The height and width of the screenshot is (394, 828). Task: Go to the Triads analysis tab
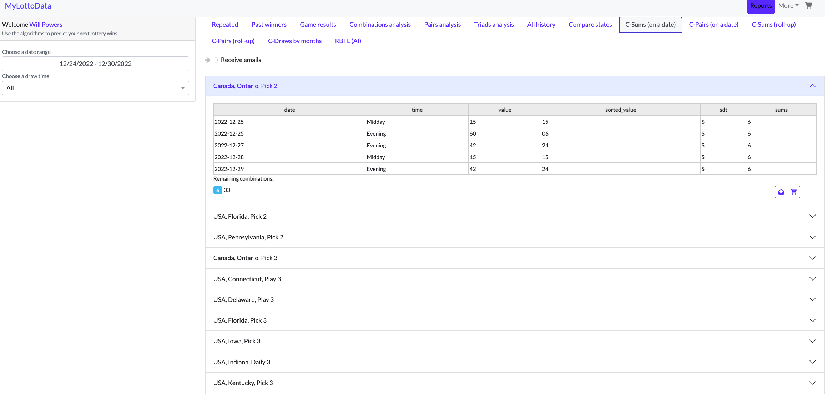point(494,25)
